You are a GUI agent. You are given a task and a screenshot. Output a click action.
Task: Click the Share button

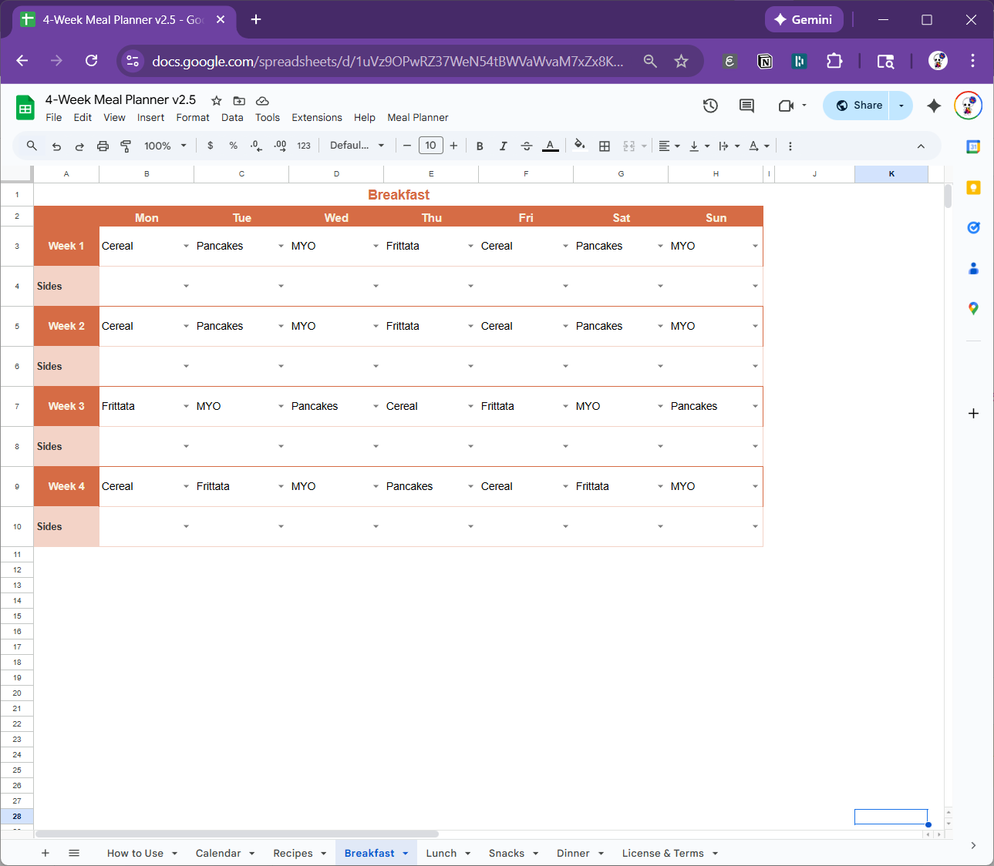tap(858, 106)
